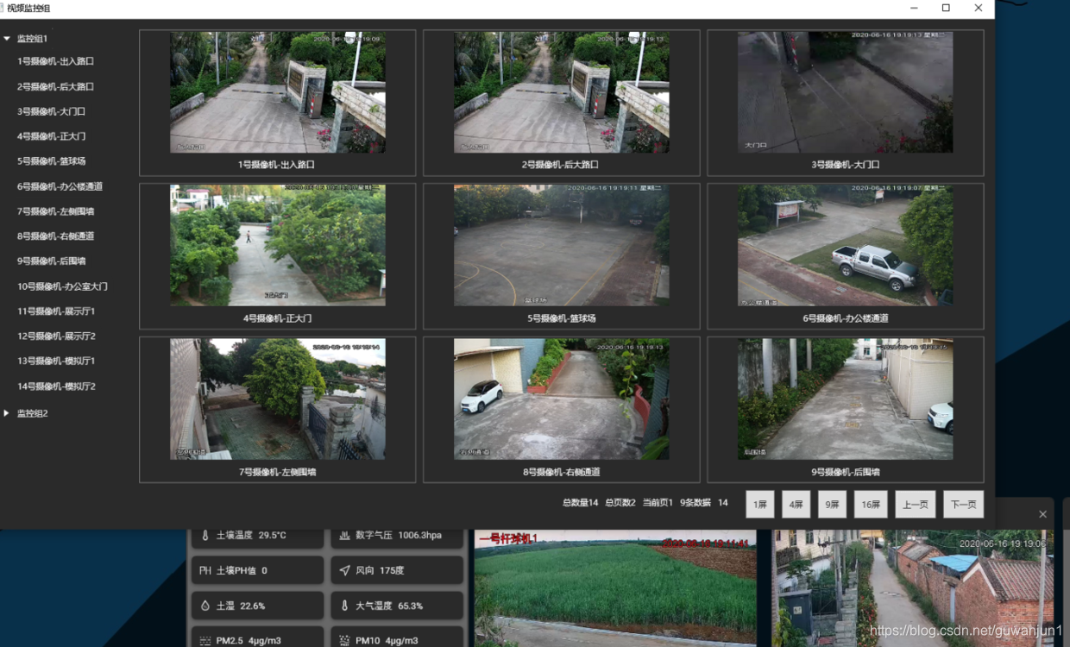Screen dimensions: 1070x647
Task: Switch to 9屏 grid layout
Action: [832, 505]
